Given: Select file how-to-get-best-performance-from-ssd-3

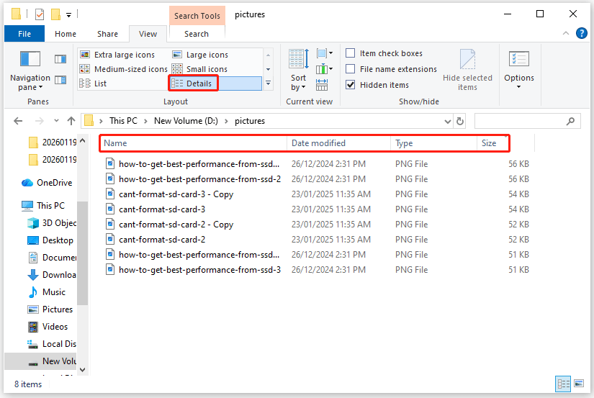Looking at the screenshot, I should 199,270.
